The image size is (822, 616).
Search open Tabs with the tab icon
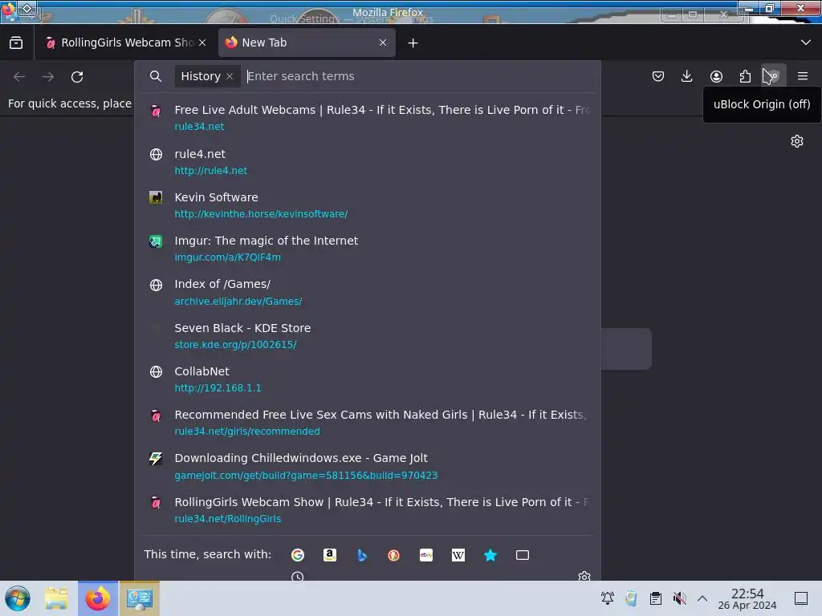(523, 555)
